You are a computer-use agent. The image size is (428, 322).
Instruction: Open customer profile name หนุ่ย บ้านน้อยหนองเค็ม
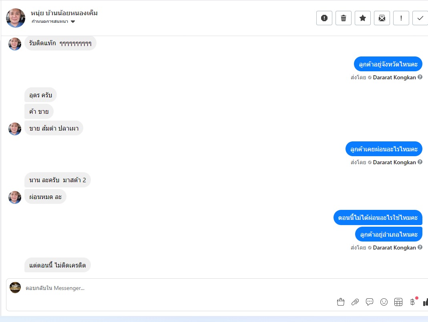pos(64,13)
